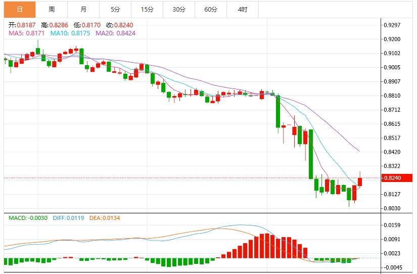Click the 0.8907 price axis label
The height and width of the screenshot is (274, 417).
click(x=392, y=81)
